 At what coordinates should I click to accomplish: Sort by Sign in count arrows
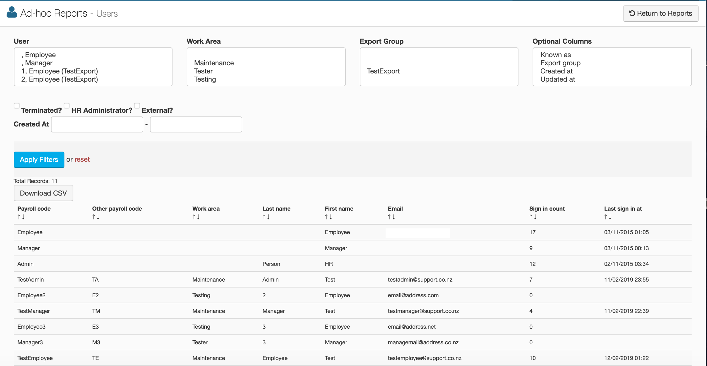[x=533, y=217]
